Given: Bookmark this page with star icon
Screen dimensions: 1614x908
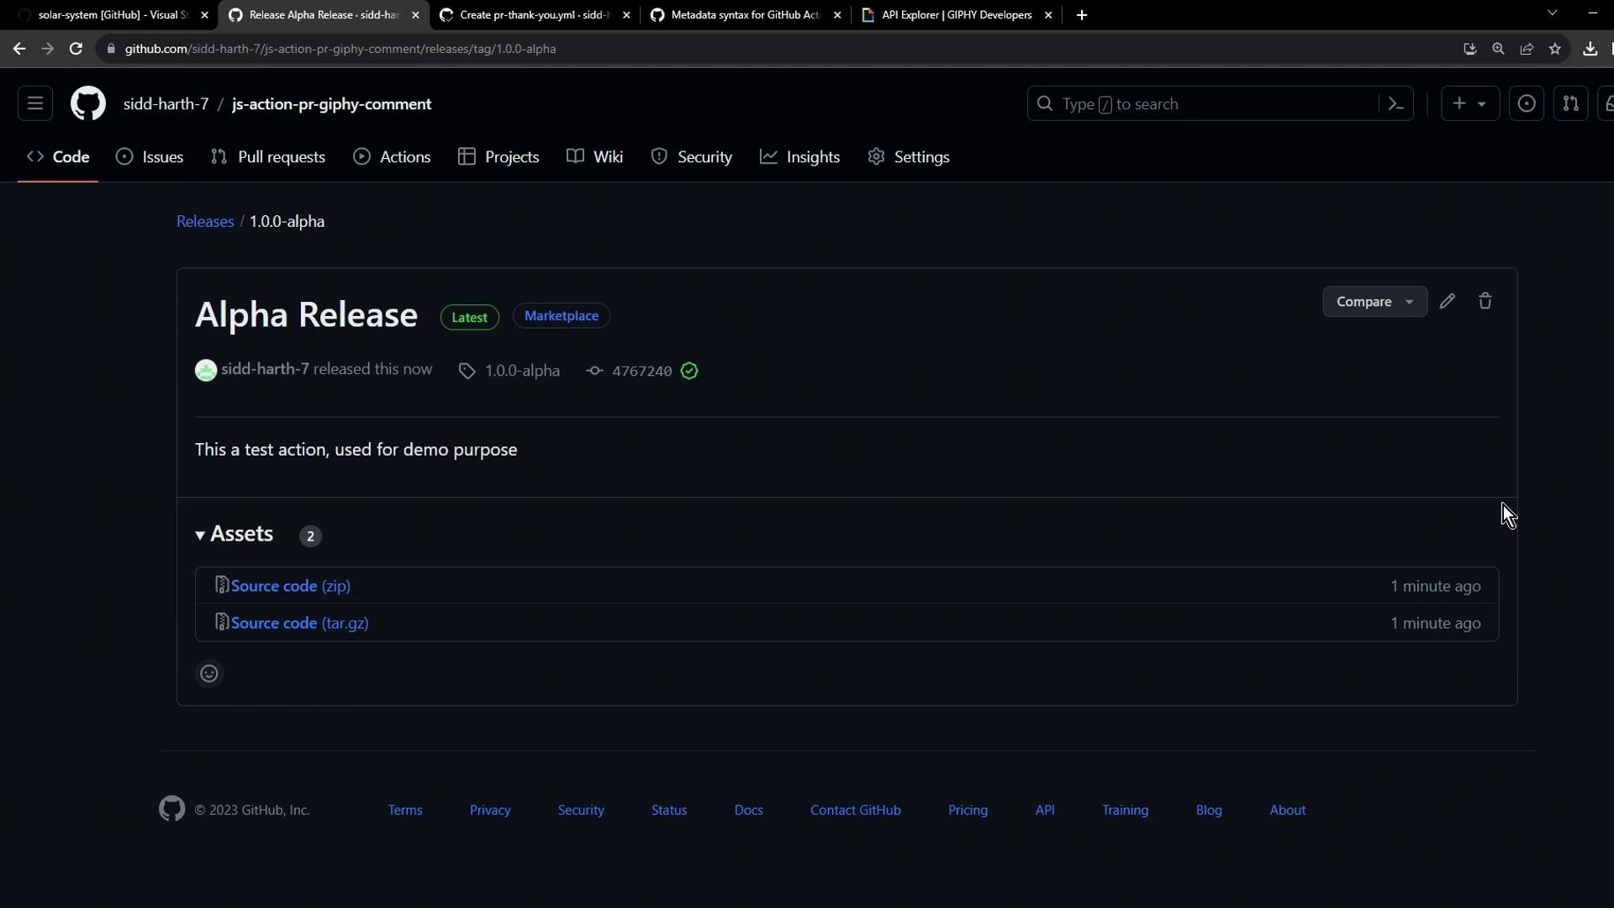Looking at the screenshot, I should point(1555,49).
